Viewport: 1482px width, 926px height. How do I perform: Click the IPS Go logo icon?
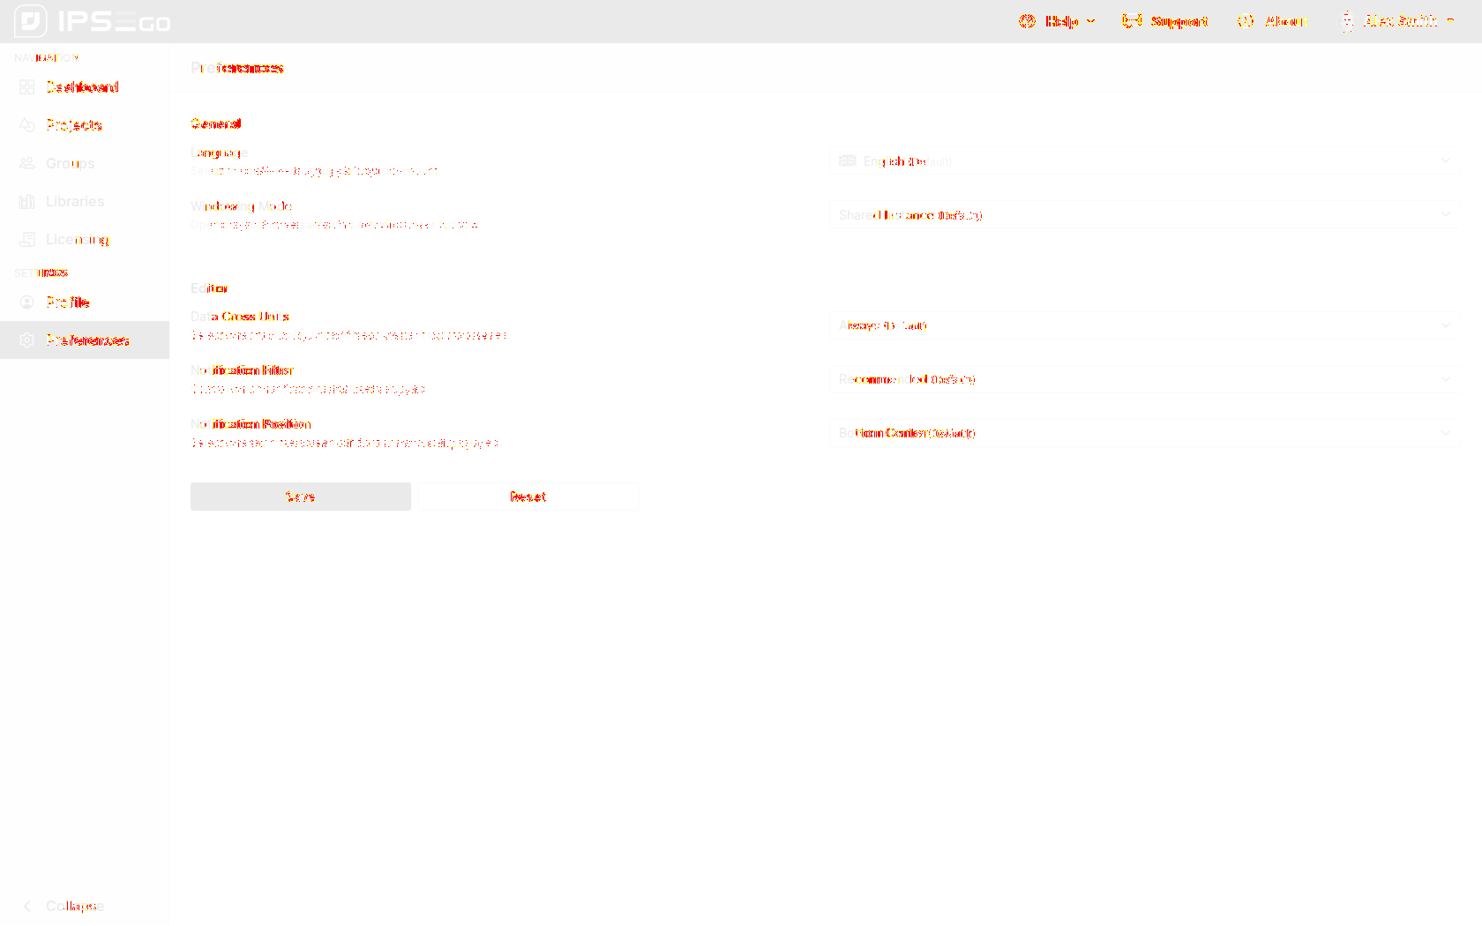(x=31, y=21)
